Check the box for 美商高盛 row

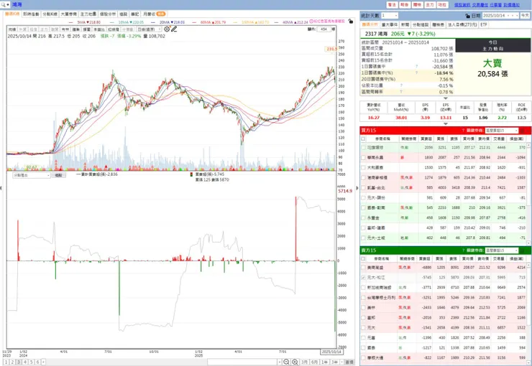tap(363, 268)
